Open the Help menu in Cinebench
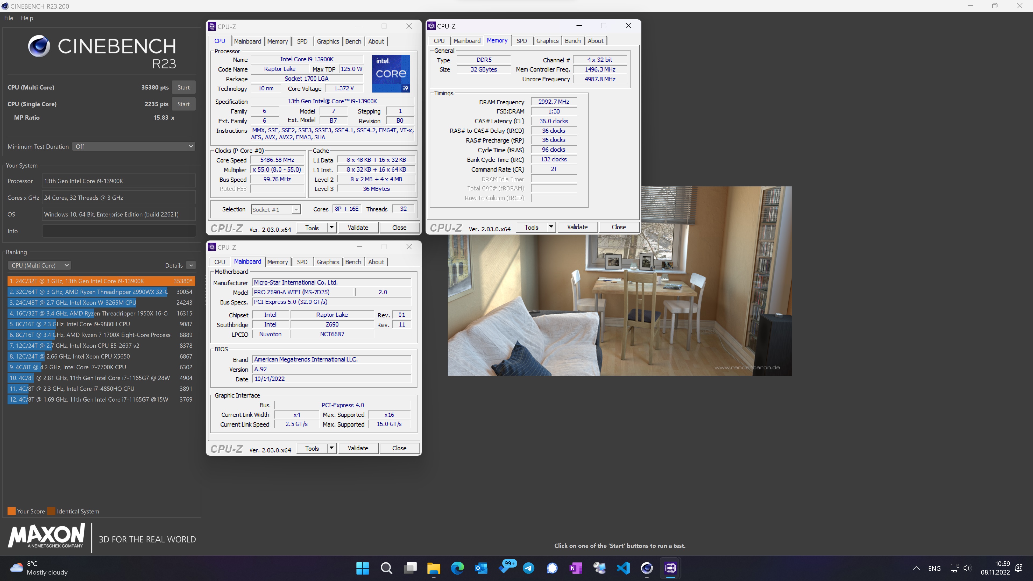 27,18
